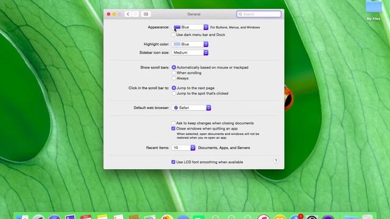Screen dimensions: 390x219
Task: Click the 'Recent items:' label
Action: [x=157, y=148]
